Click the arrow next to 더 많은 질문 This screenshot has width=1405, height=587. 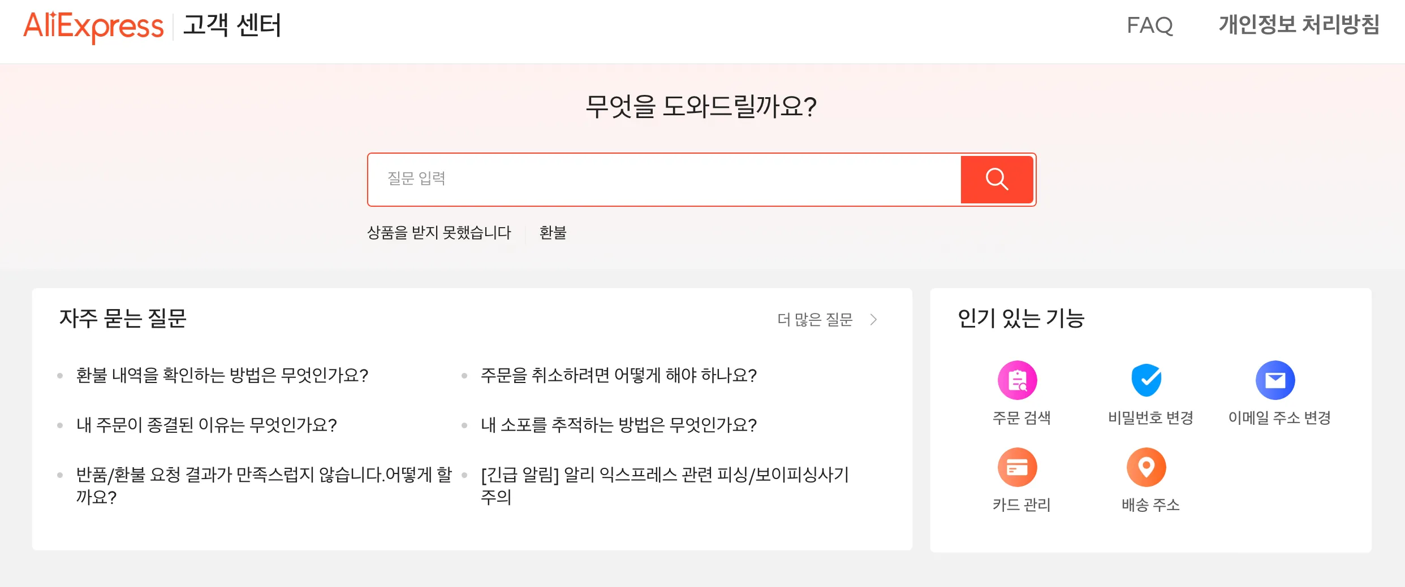874,320
